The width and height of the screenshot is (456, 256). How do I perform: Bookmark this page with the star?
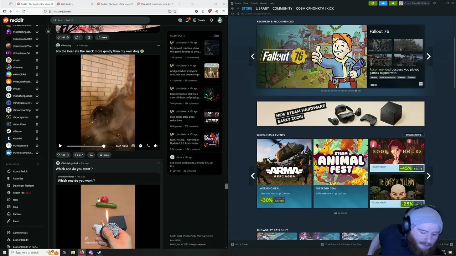click(x=175, y=11)
